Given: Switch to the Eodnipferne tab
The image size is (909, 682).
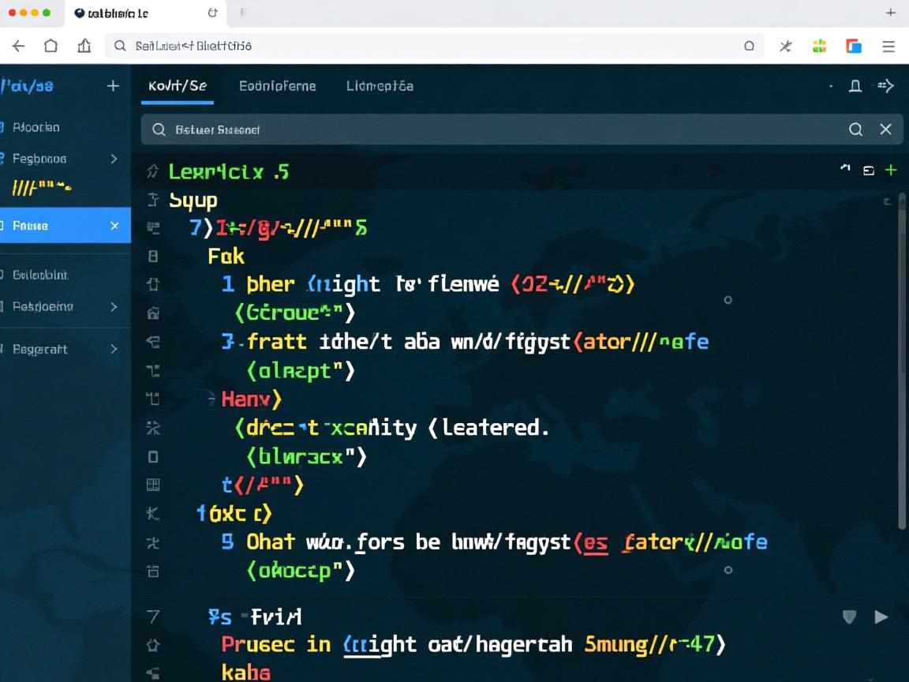Looking at the screenshot, I should pyautogui.click(x=277, y=86).
